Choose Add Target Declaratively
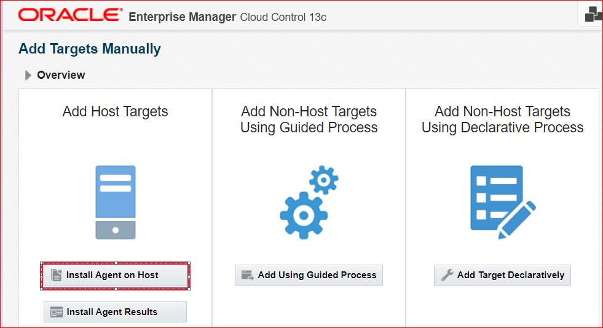Screen dimensions: 603x328 pos(502,275)
